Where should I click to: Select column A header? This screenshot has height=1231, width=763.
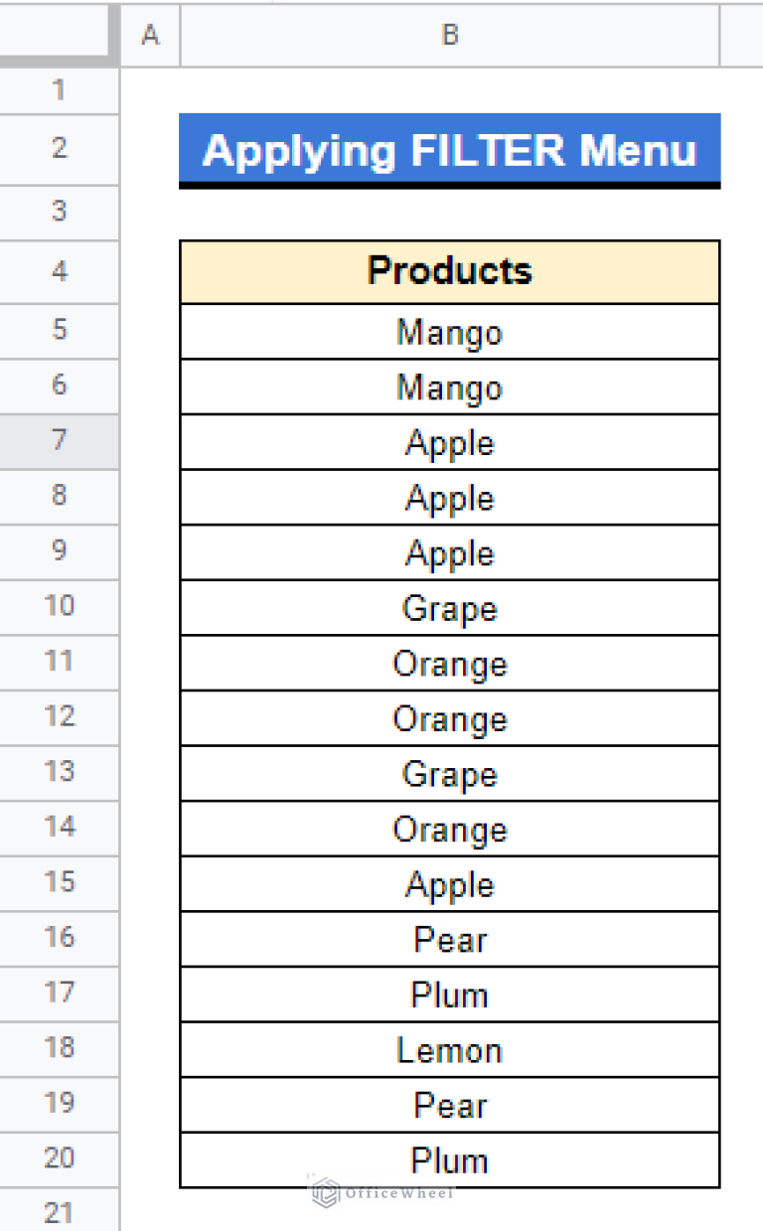(150, 35)
